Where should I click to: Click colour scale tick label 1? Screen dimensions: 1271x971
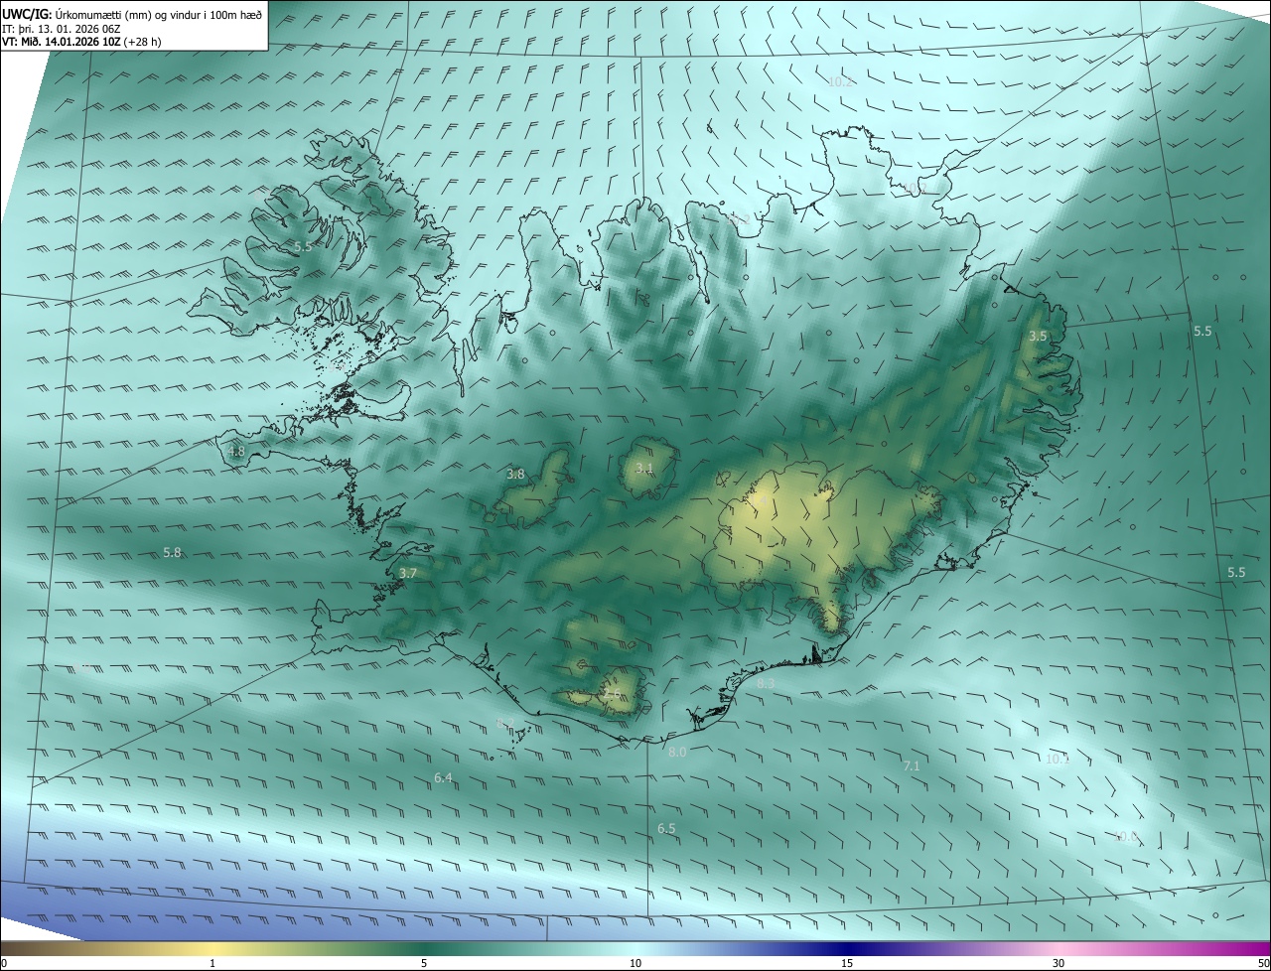point(212,963)
